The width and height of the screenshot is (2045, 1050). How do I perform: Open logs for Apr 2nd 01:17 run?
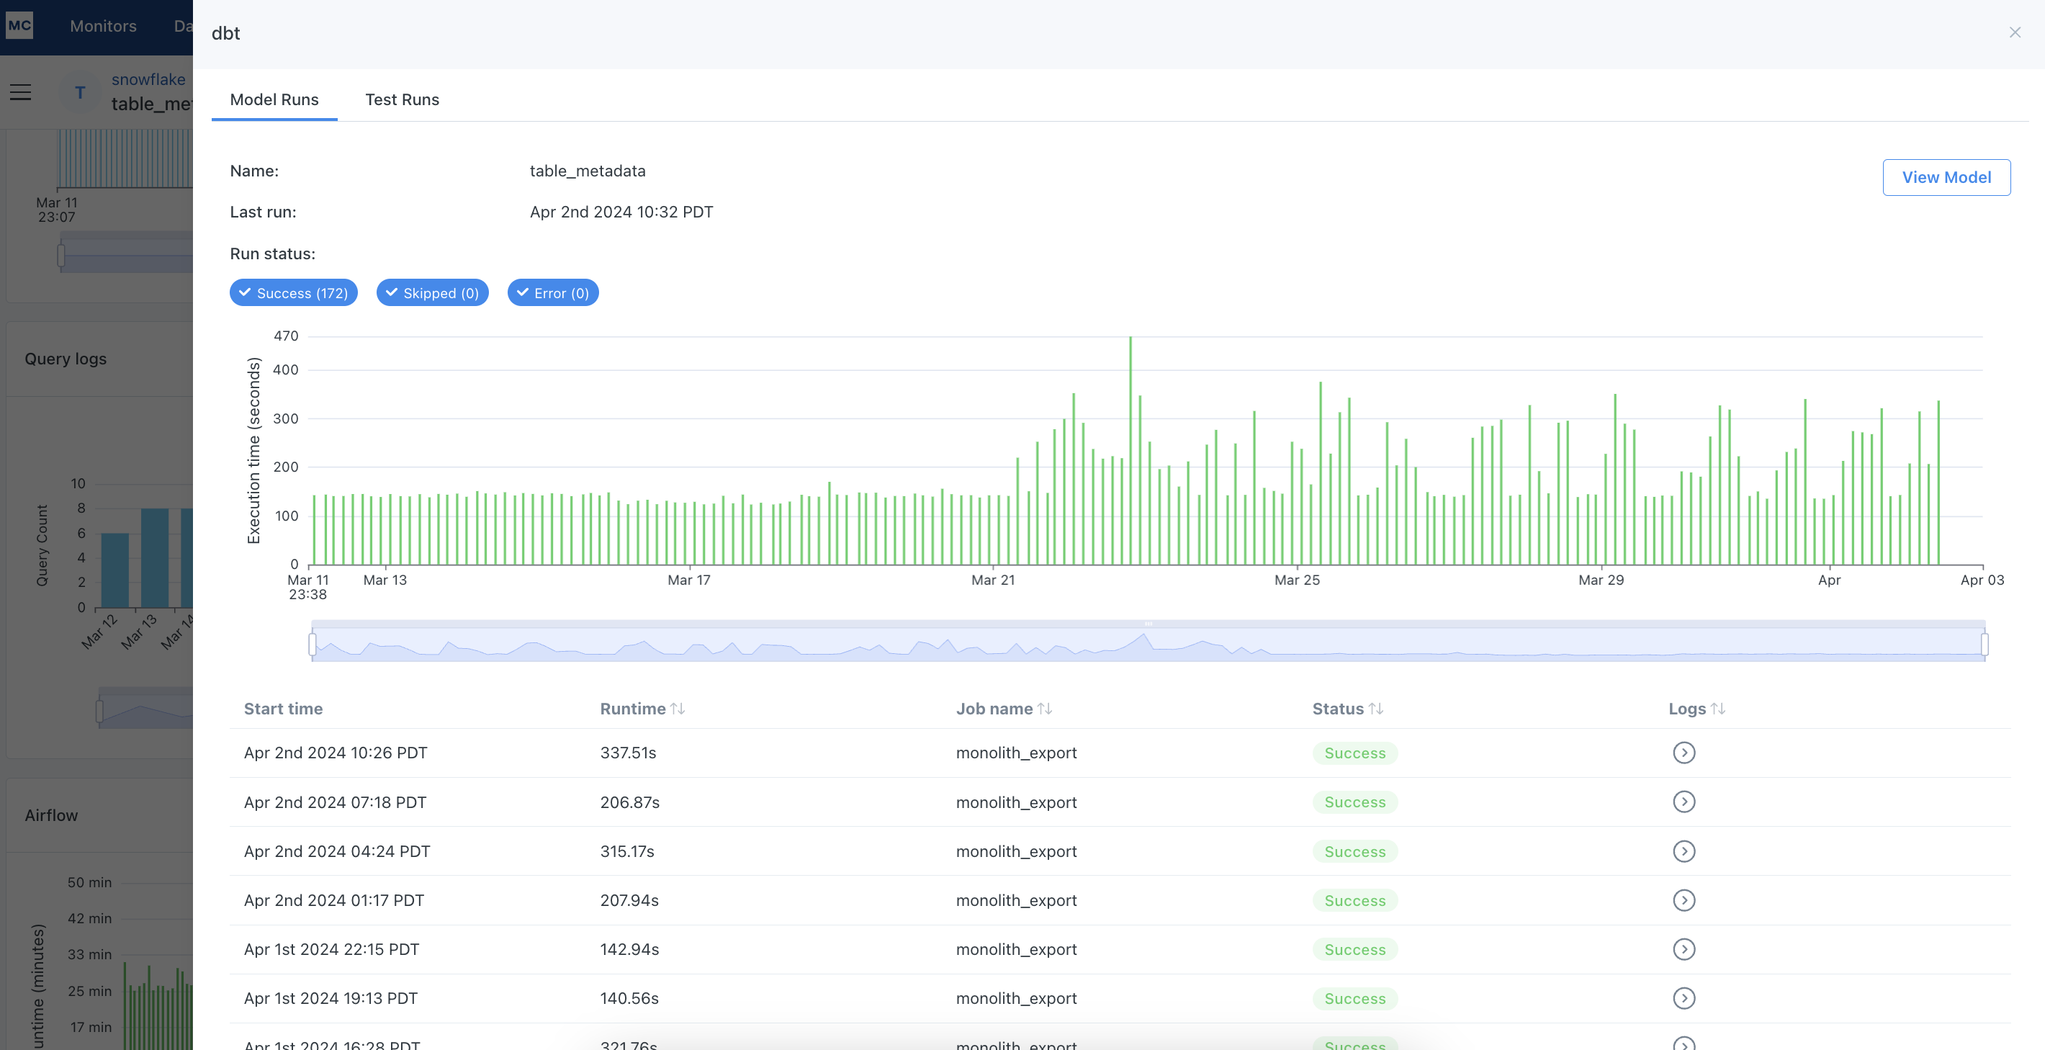(x=1683, y=900)
